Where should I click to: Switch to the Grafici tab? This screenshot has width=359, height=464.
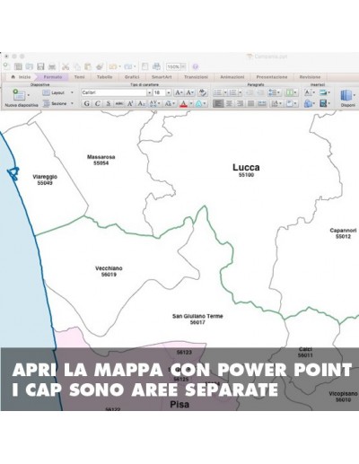(132, 77)
